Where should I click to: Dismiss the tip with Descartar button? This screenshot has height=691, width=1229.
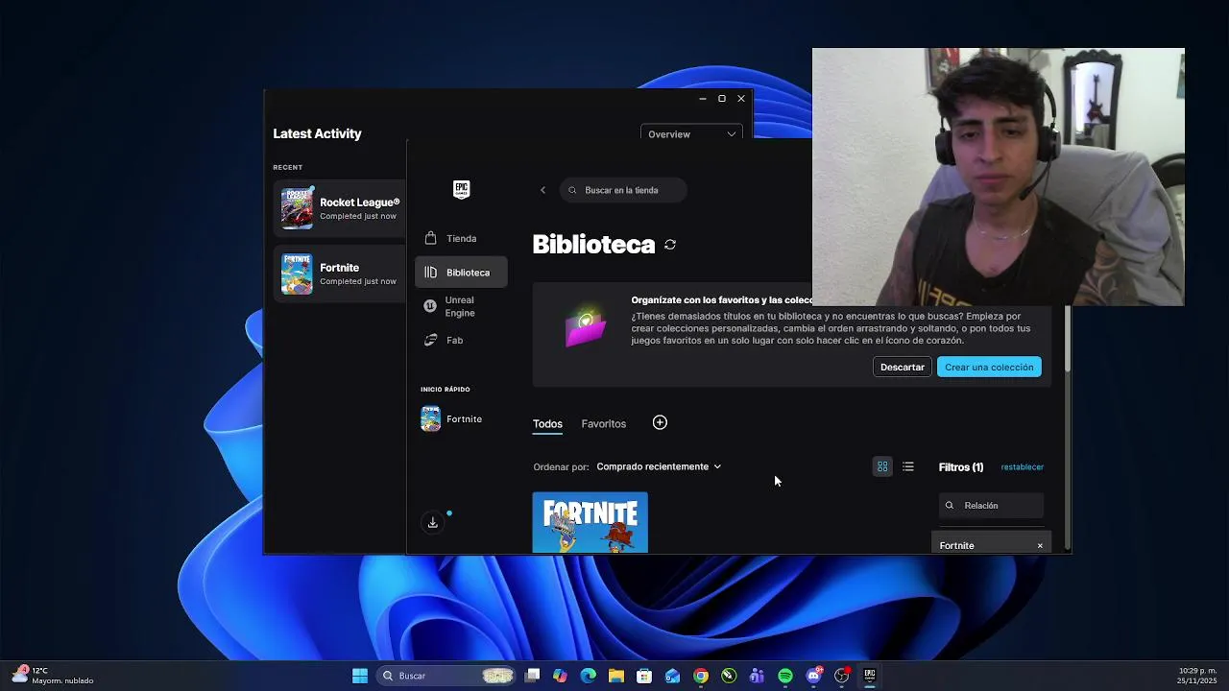(902, 367)
